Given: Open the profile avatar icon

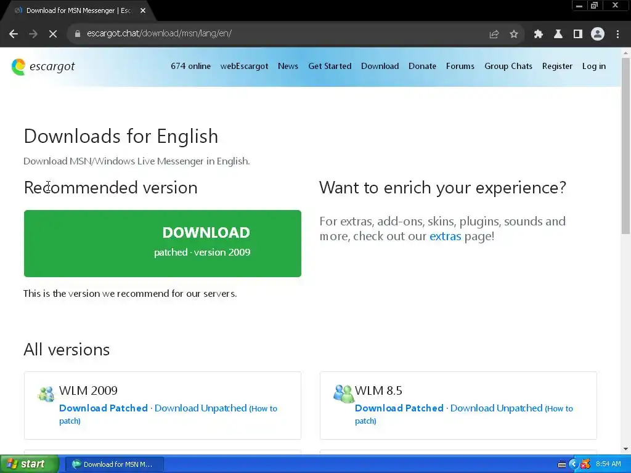Looking at the screenshot, I should click(x=598, y=34).
